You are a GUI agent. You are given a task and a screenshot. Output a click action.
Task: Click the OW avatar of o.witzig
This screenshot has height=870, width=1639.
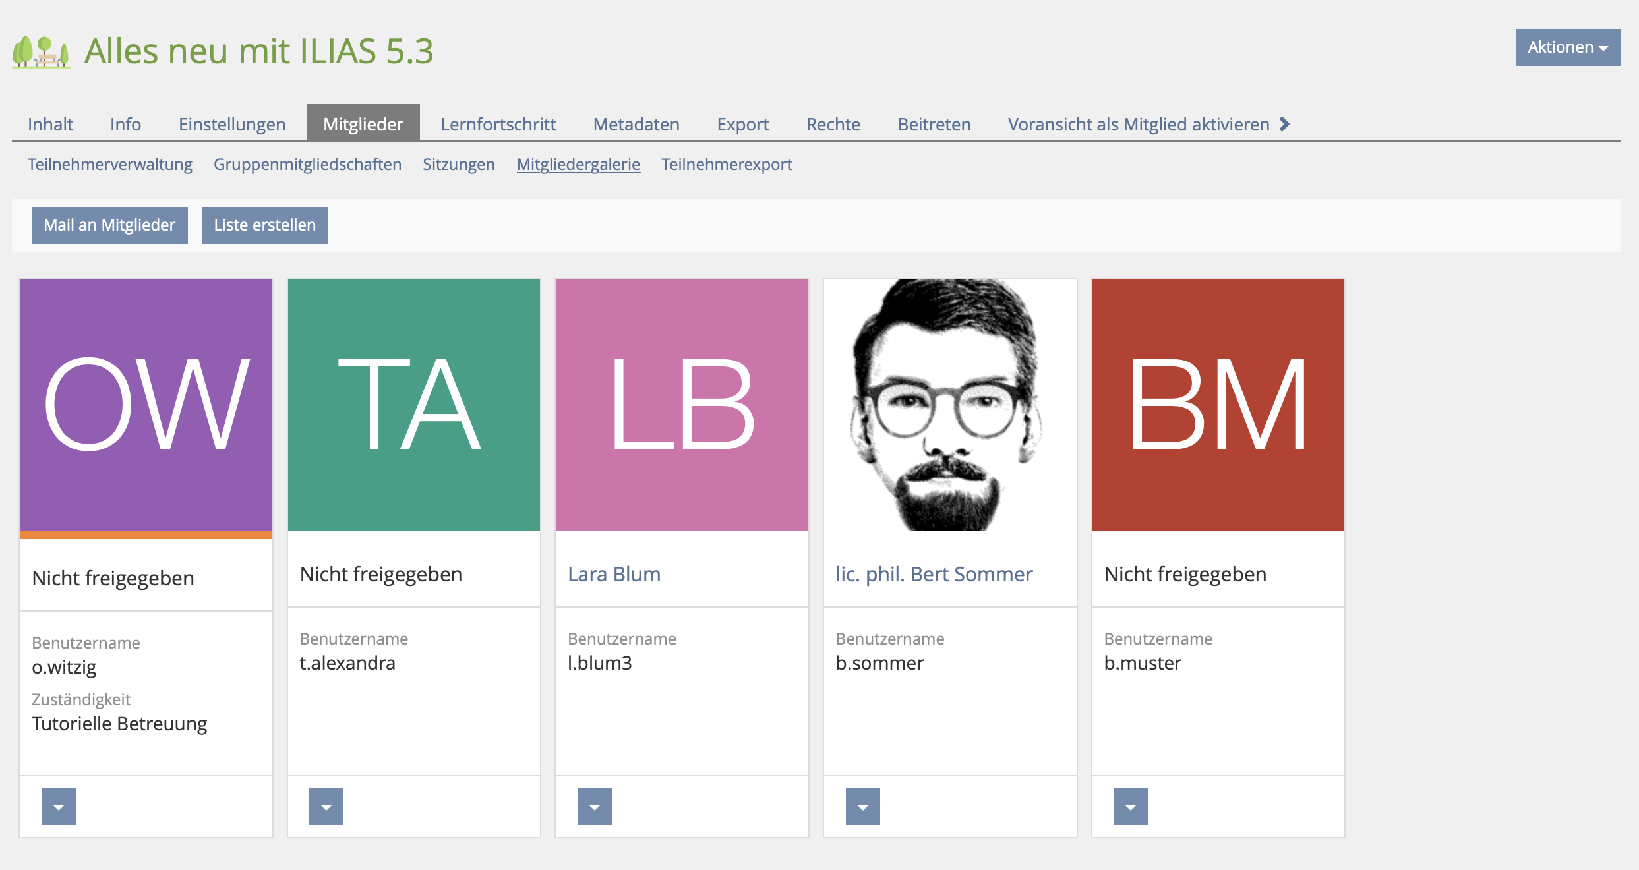click(x=146, y=405)
